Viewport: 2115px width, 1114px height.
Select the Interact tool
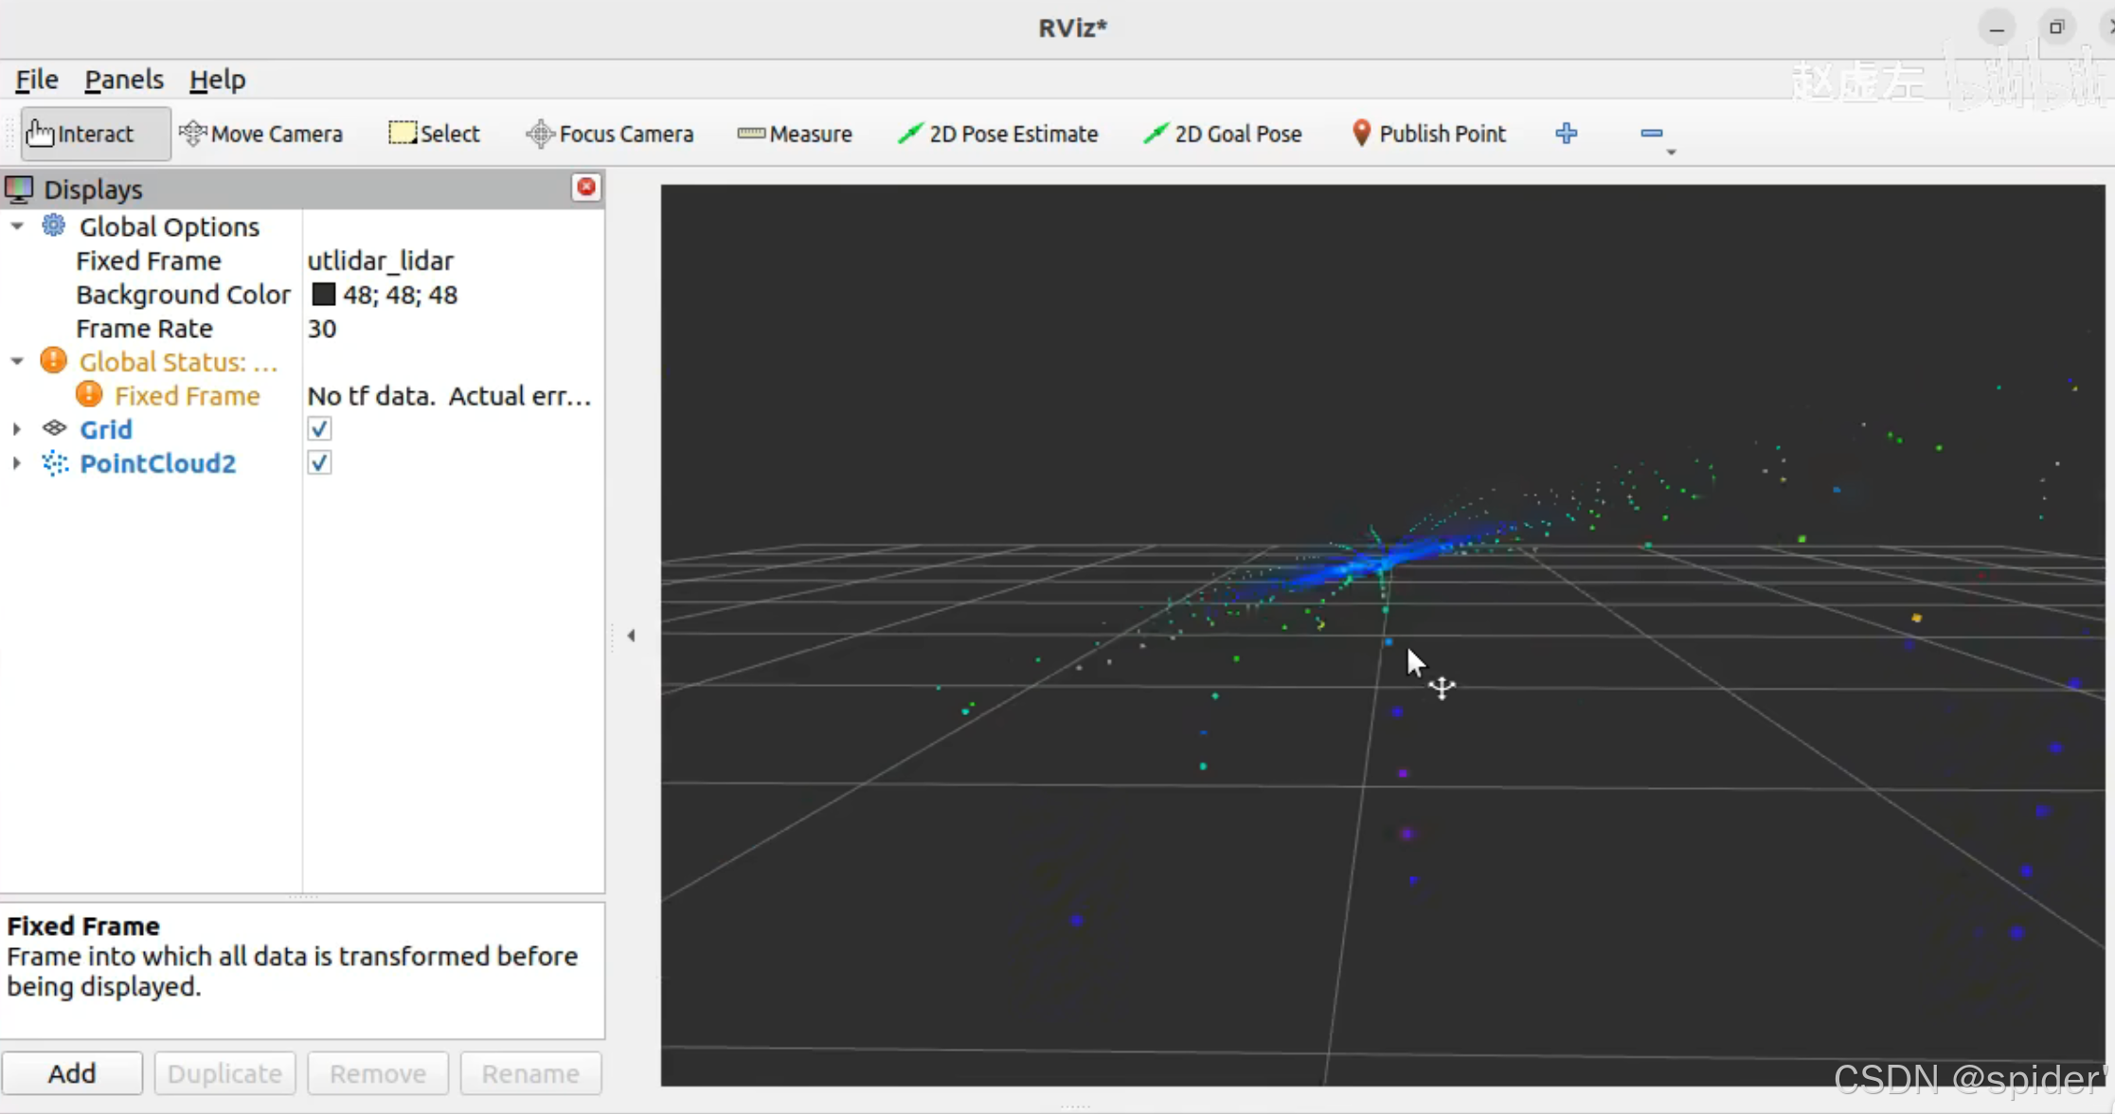(82, 134)
